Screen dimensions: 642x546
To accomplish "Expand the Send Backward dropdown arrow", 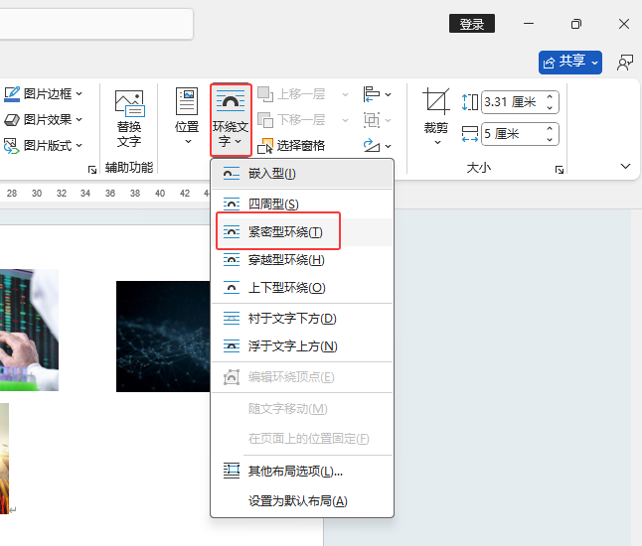I will pos(345,120).
